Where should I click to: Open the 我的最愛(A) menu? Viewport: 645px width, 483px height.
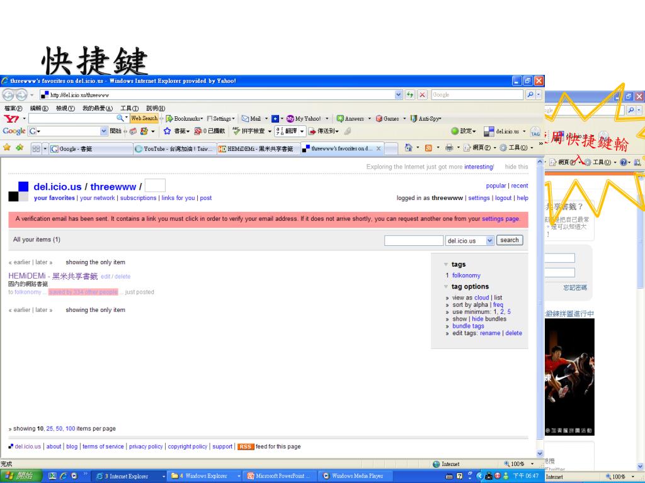tap(97, 108)
